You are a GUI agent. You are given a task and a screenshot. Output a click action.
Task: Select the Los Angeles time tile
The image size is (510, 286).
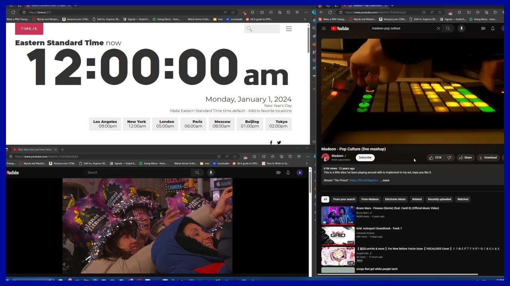click(105, 124)
